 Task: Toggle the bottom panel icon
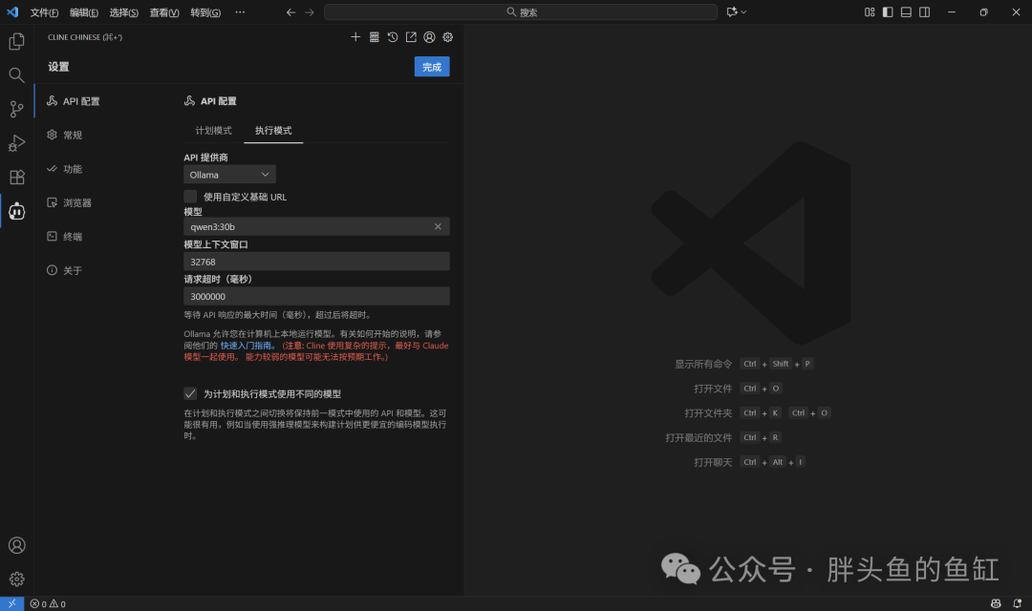[x=906, y=11]
